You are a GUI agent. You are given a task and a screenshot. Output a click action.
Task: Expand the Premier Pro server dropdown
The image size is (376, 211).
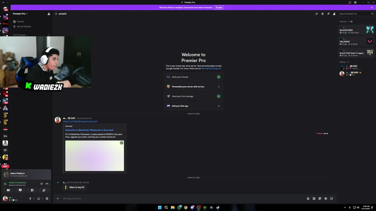click(20, 14)
